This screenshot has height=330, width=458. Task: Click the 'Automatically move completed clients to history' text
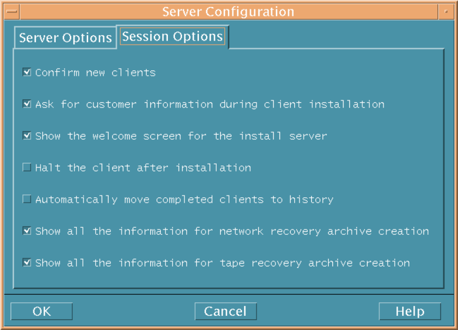184,200
